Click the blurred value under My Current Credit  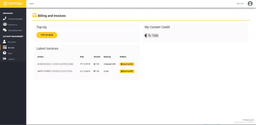[x=151, y=35]
